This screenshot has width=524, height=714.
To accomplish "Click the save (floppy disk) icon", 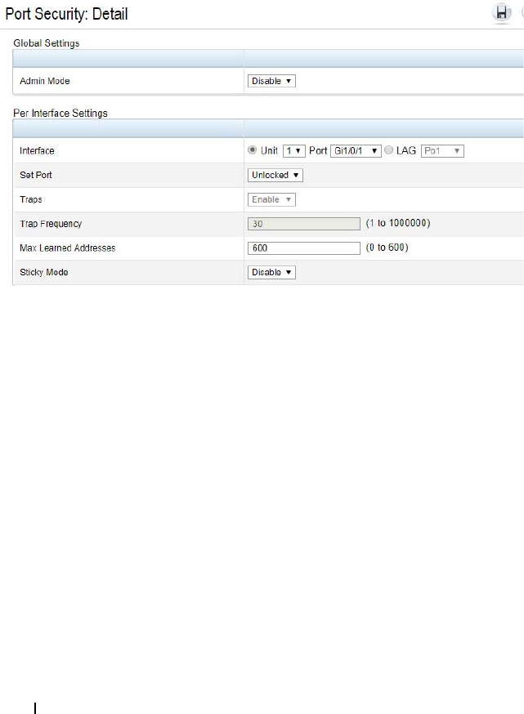I will [x=502, y=13].
